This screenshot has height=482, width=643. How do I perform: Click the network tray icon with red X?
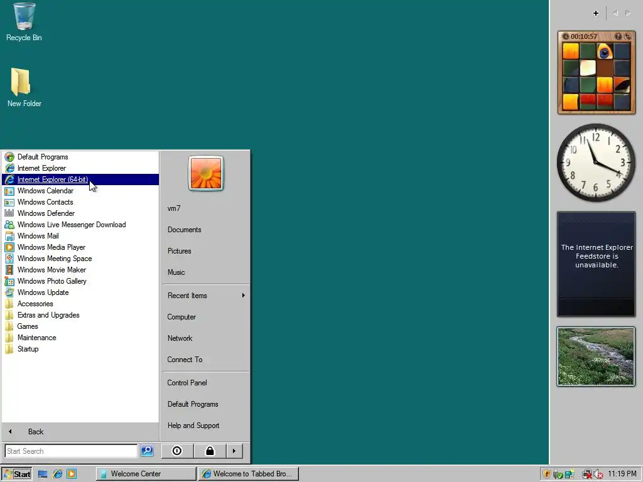587,474
